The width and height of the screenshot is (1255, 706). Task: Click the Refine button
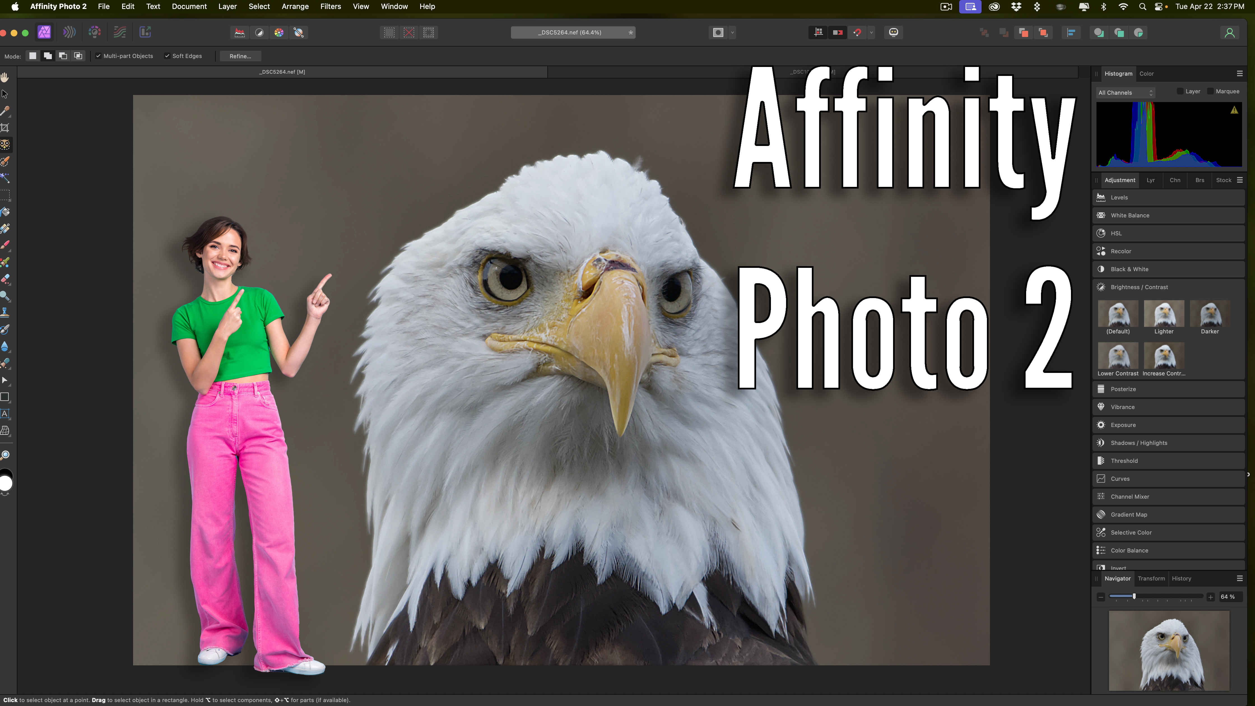pos(240,56)
